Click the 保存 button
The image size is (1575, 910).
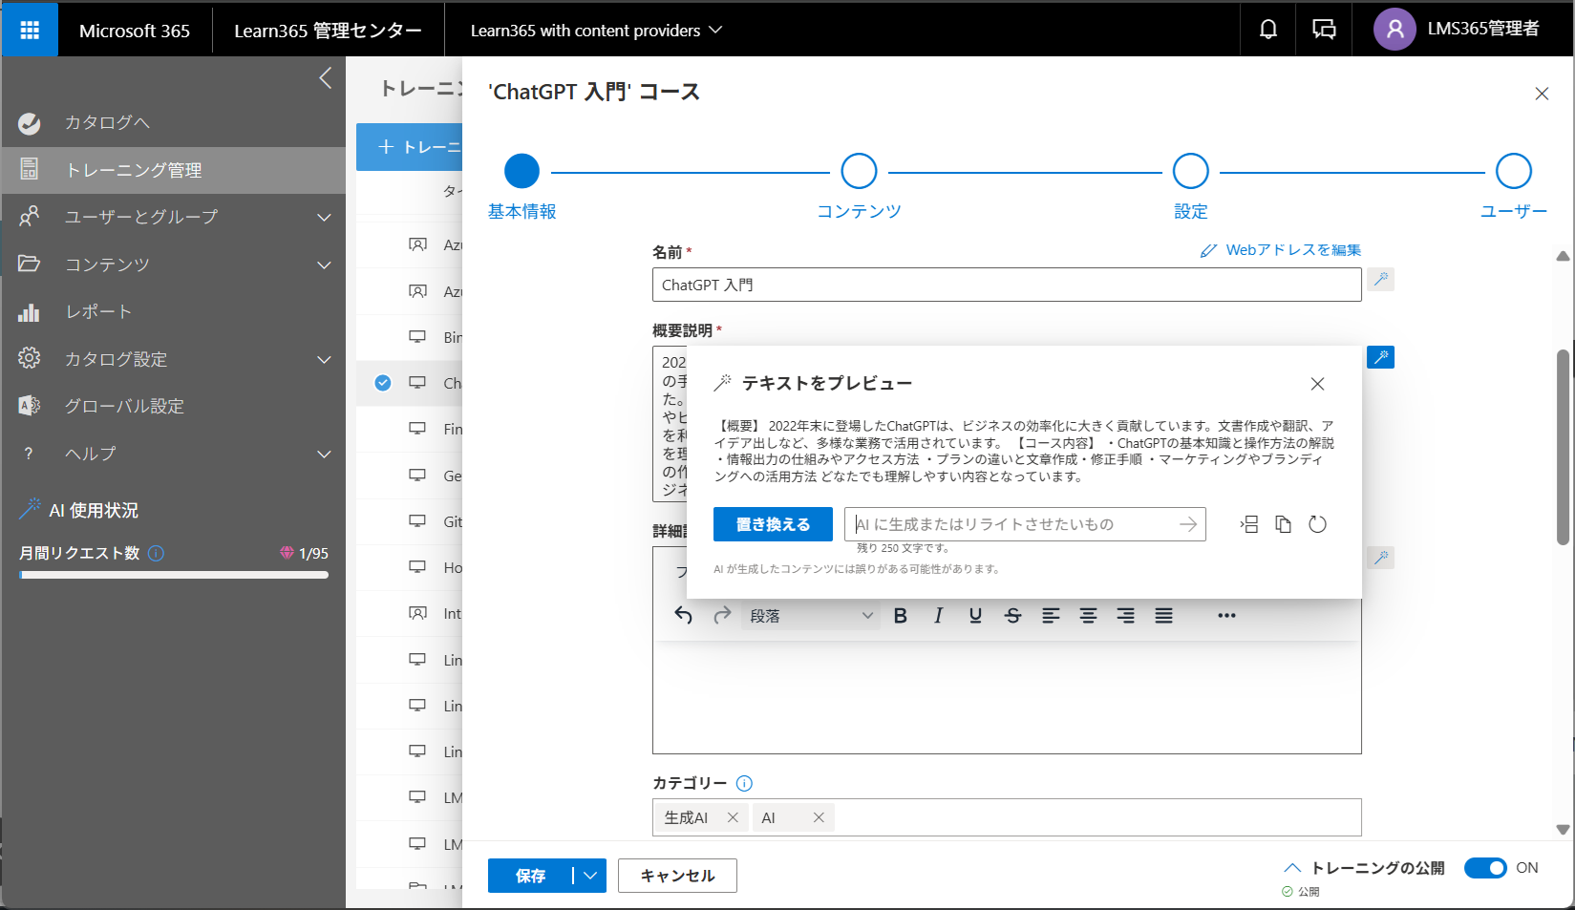point(531,876)
